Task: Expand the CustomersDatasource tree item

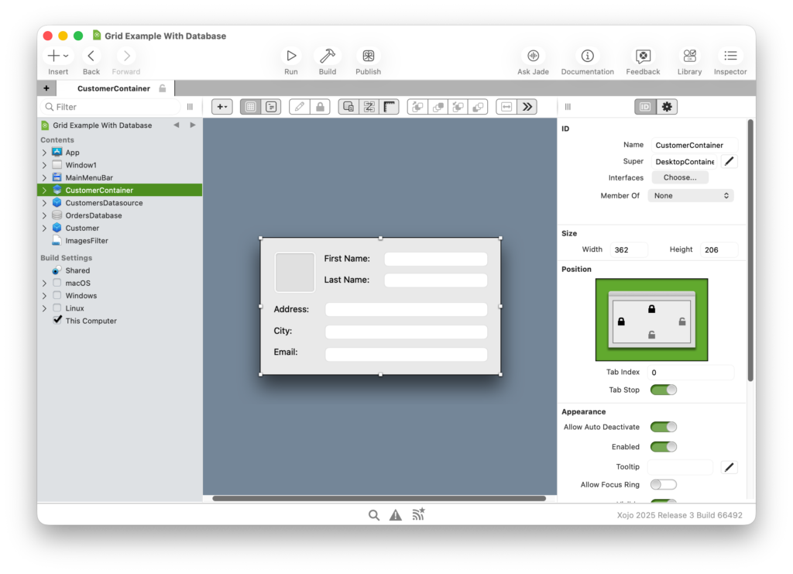Action: click(44, 203)
